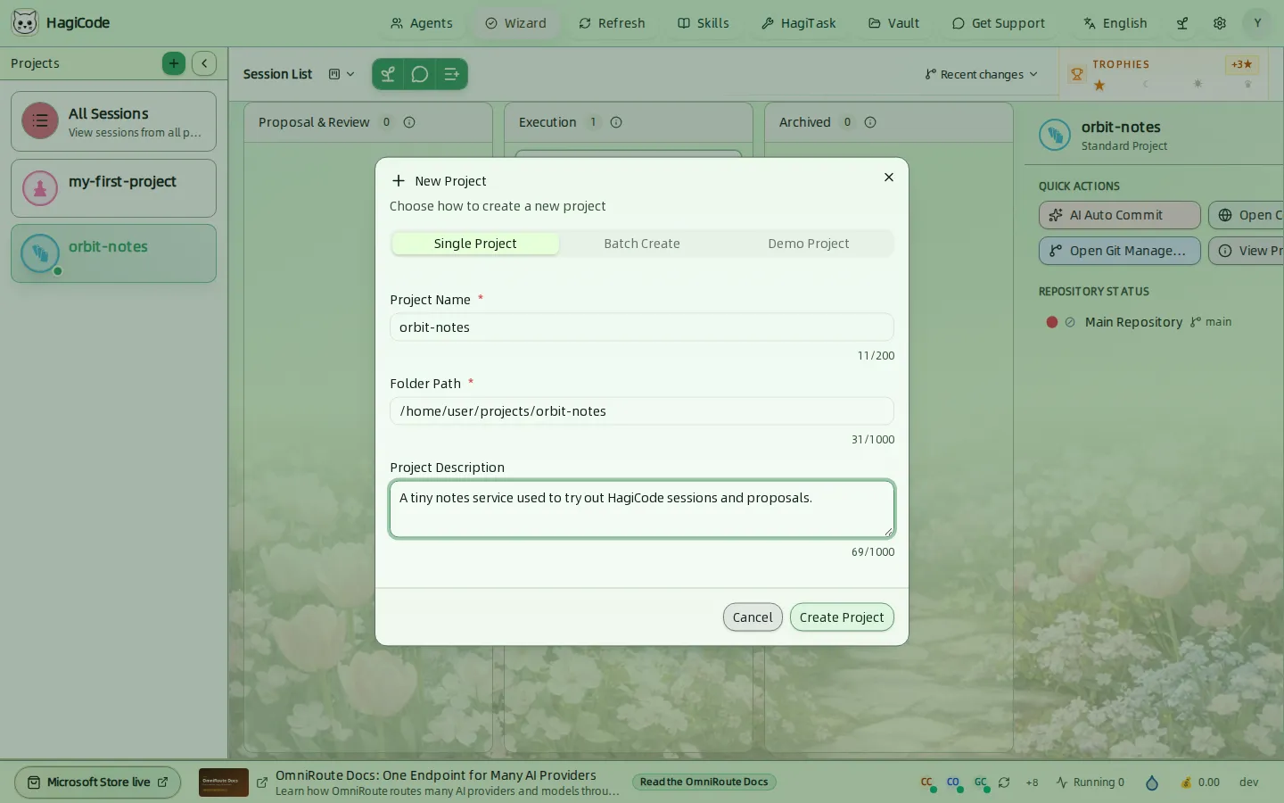Screen dimensions: 1284x803
Task: Click the Project Name input field
Action: click(x=642, y=327)
